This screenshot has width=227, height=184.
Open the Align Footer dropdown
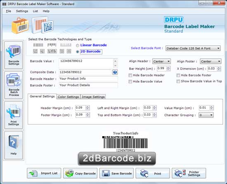tap(210, 61)
